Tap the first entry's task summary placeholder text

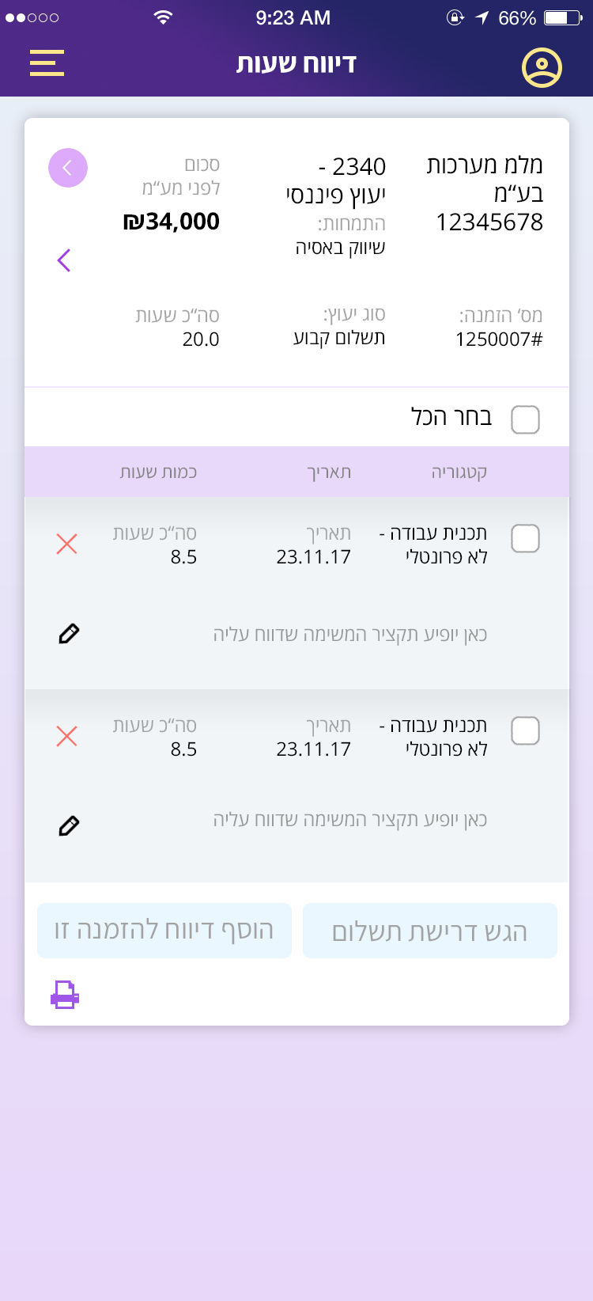tap(349, 635)
